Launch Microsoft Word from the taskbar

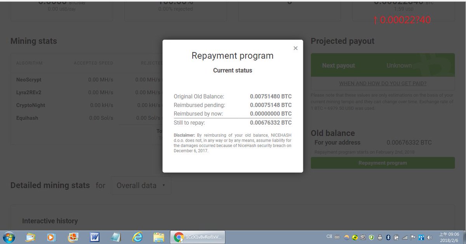pyautogui.click(x=94, y=237)
